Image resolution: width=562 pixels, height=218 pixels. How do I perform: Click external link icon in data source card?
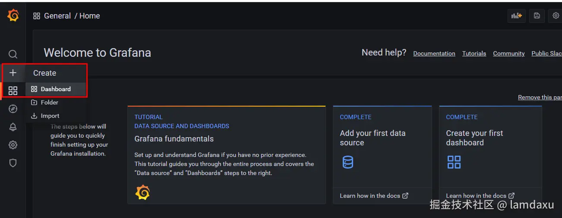click(x=405, y=196)
